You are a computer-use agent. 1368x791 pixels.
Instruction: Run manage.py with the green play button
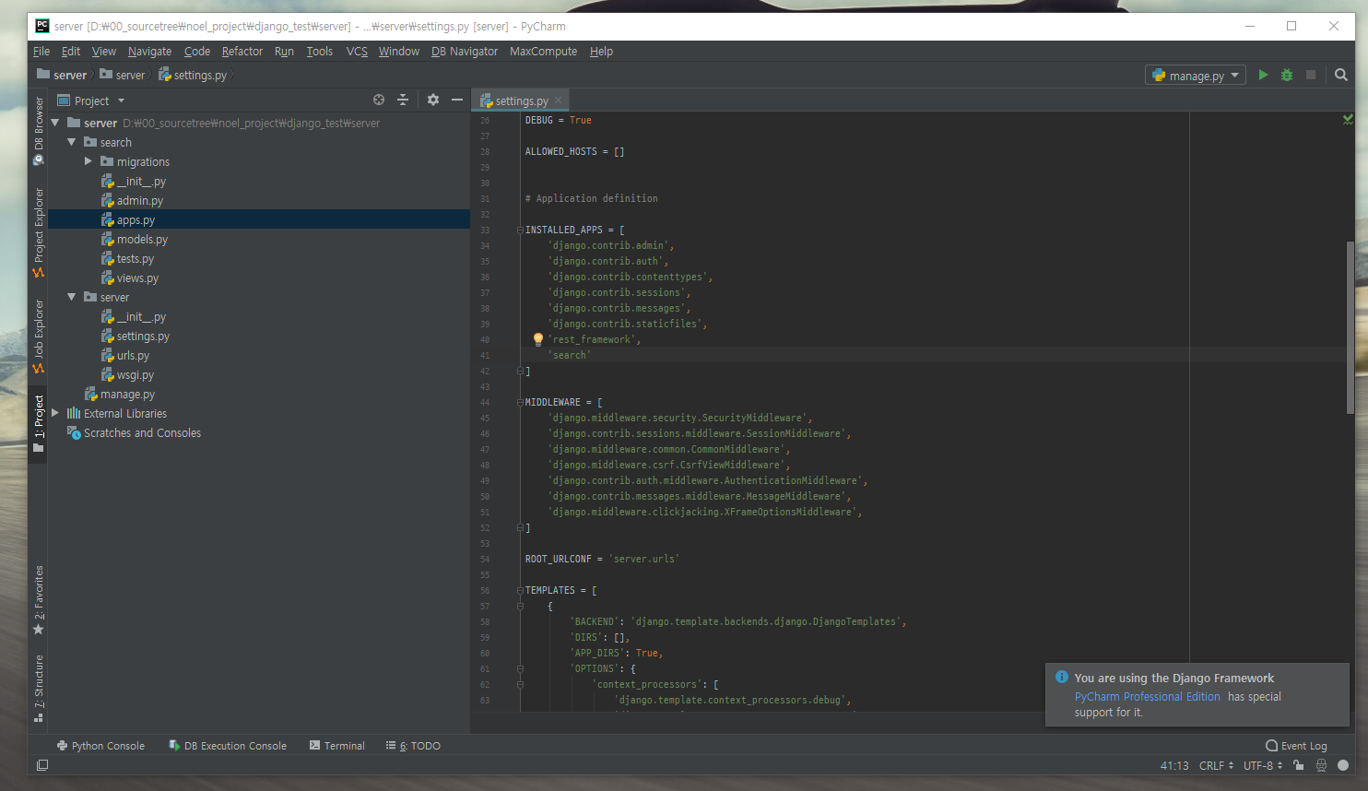(x=1263, y=75)
